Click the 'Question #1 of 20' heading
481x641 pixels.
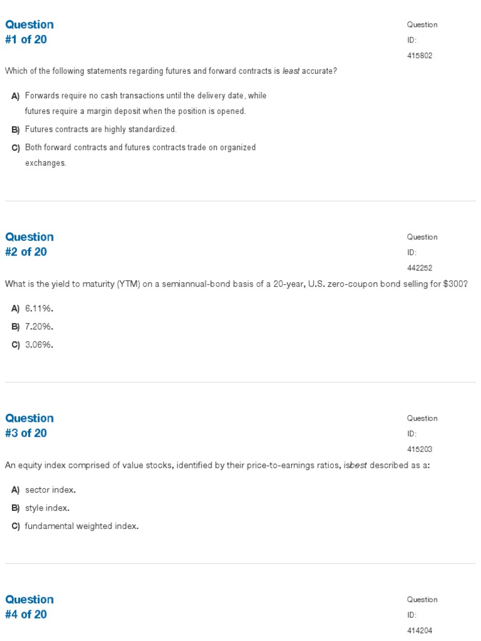(29, 32)
